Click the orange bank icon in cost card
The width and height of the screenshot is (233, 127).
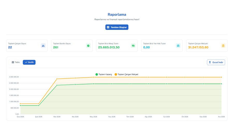tap(223, 46)
